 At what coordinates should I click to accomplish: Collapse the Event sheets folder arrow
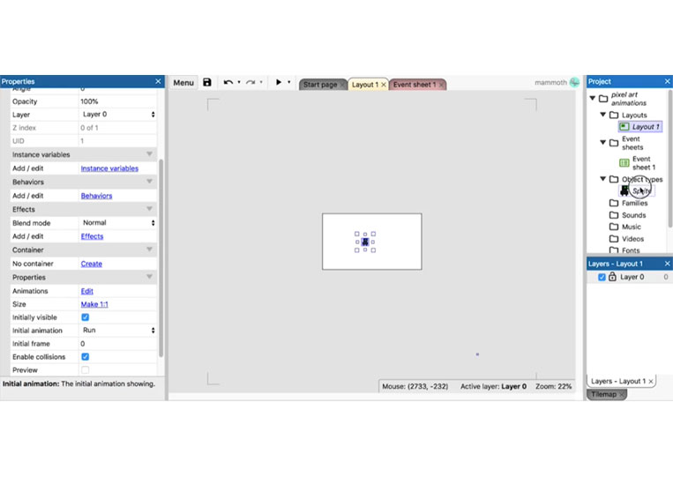pos(602,142)
